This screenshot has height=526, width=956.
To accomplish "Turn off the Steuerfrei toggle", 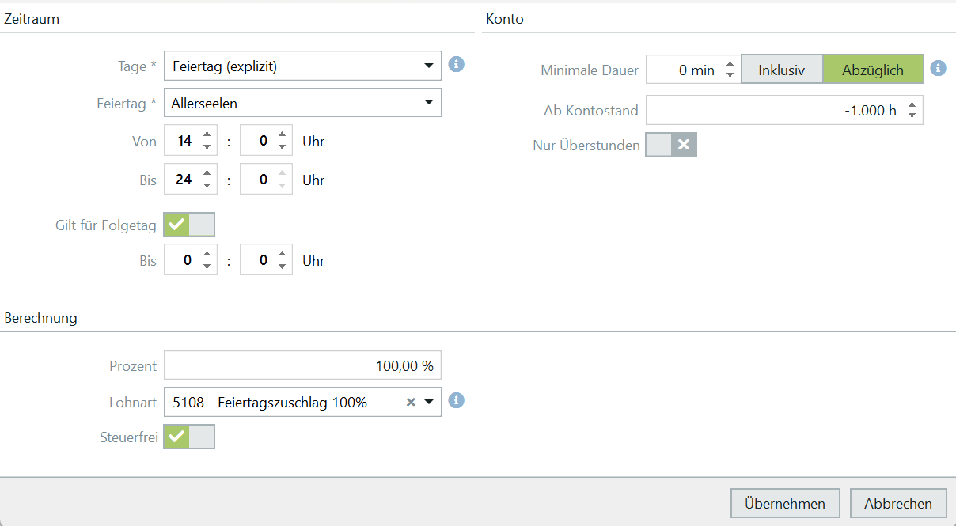I will (x=189, y=437).
